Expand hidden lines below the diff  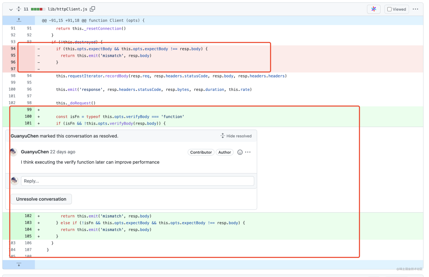[x=18, y=264]
